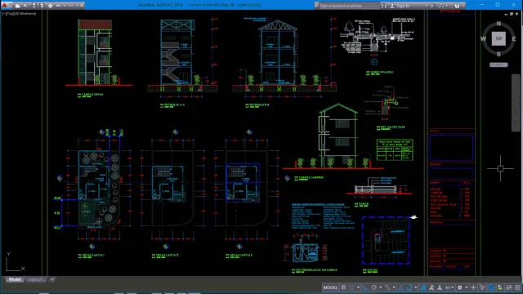Toggle auto-add annotation scales icon
This screenshot has height=294, width=523.
click(x=431, y=287)
